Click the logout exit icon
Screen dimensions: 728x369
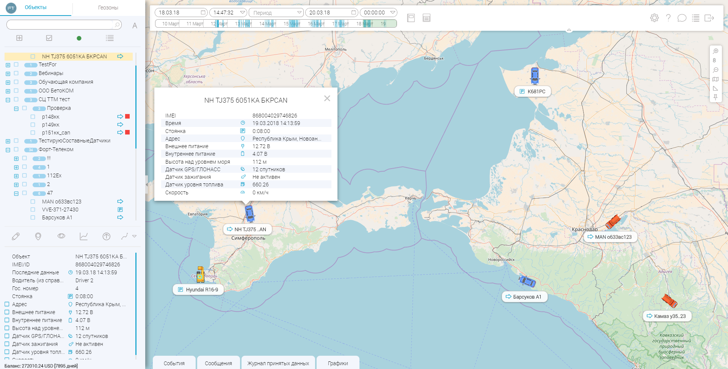click(x=709, y=18)
